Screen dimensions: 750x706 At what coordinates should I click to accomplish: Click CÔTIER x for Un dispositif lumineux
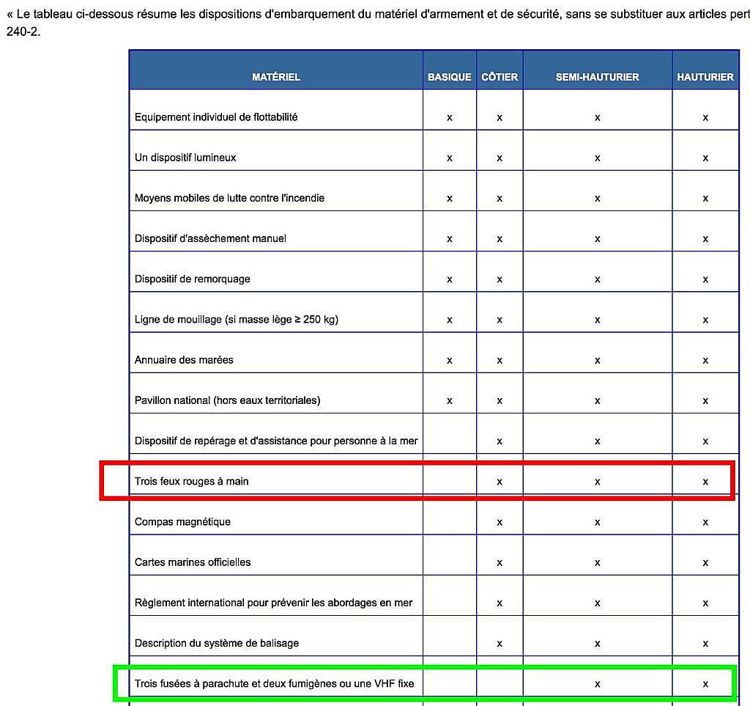[x=500, y=158]
